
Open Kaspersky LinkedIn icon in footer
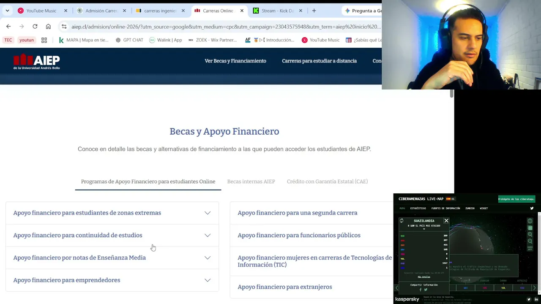point(536,299)
